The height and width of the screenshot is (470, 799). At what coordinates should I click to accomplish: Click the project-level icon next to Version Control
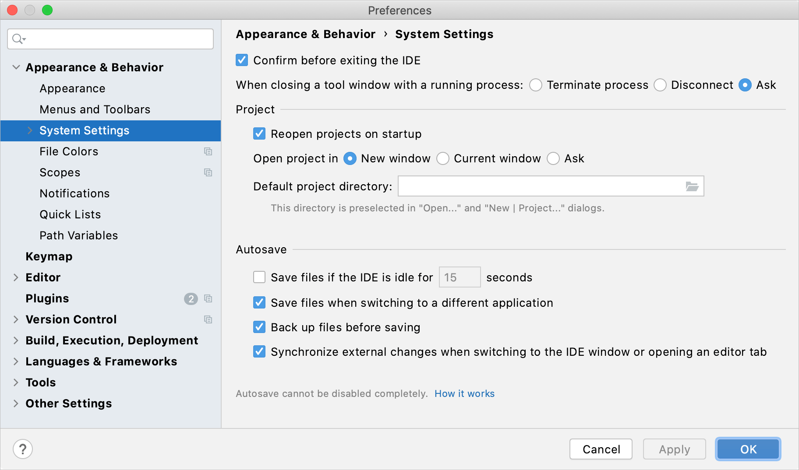click(x=208, y=319)
